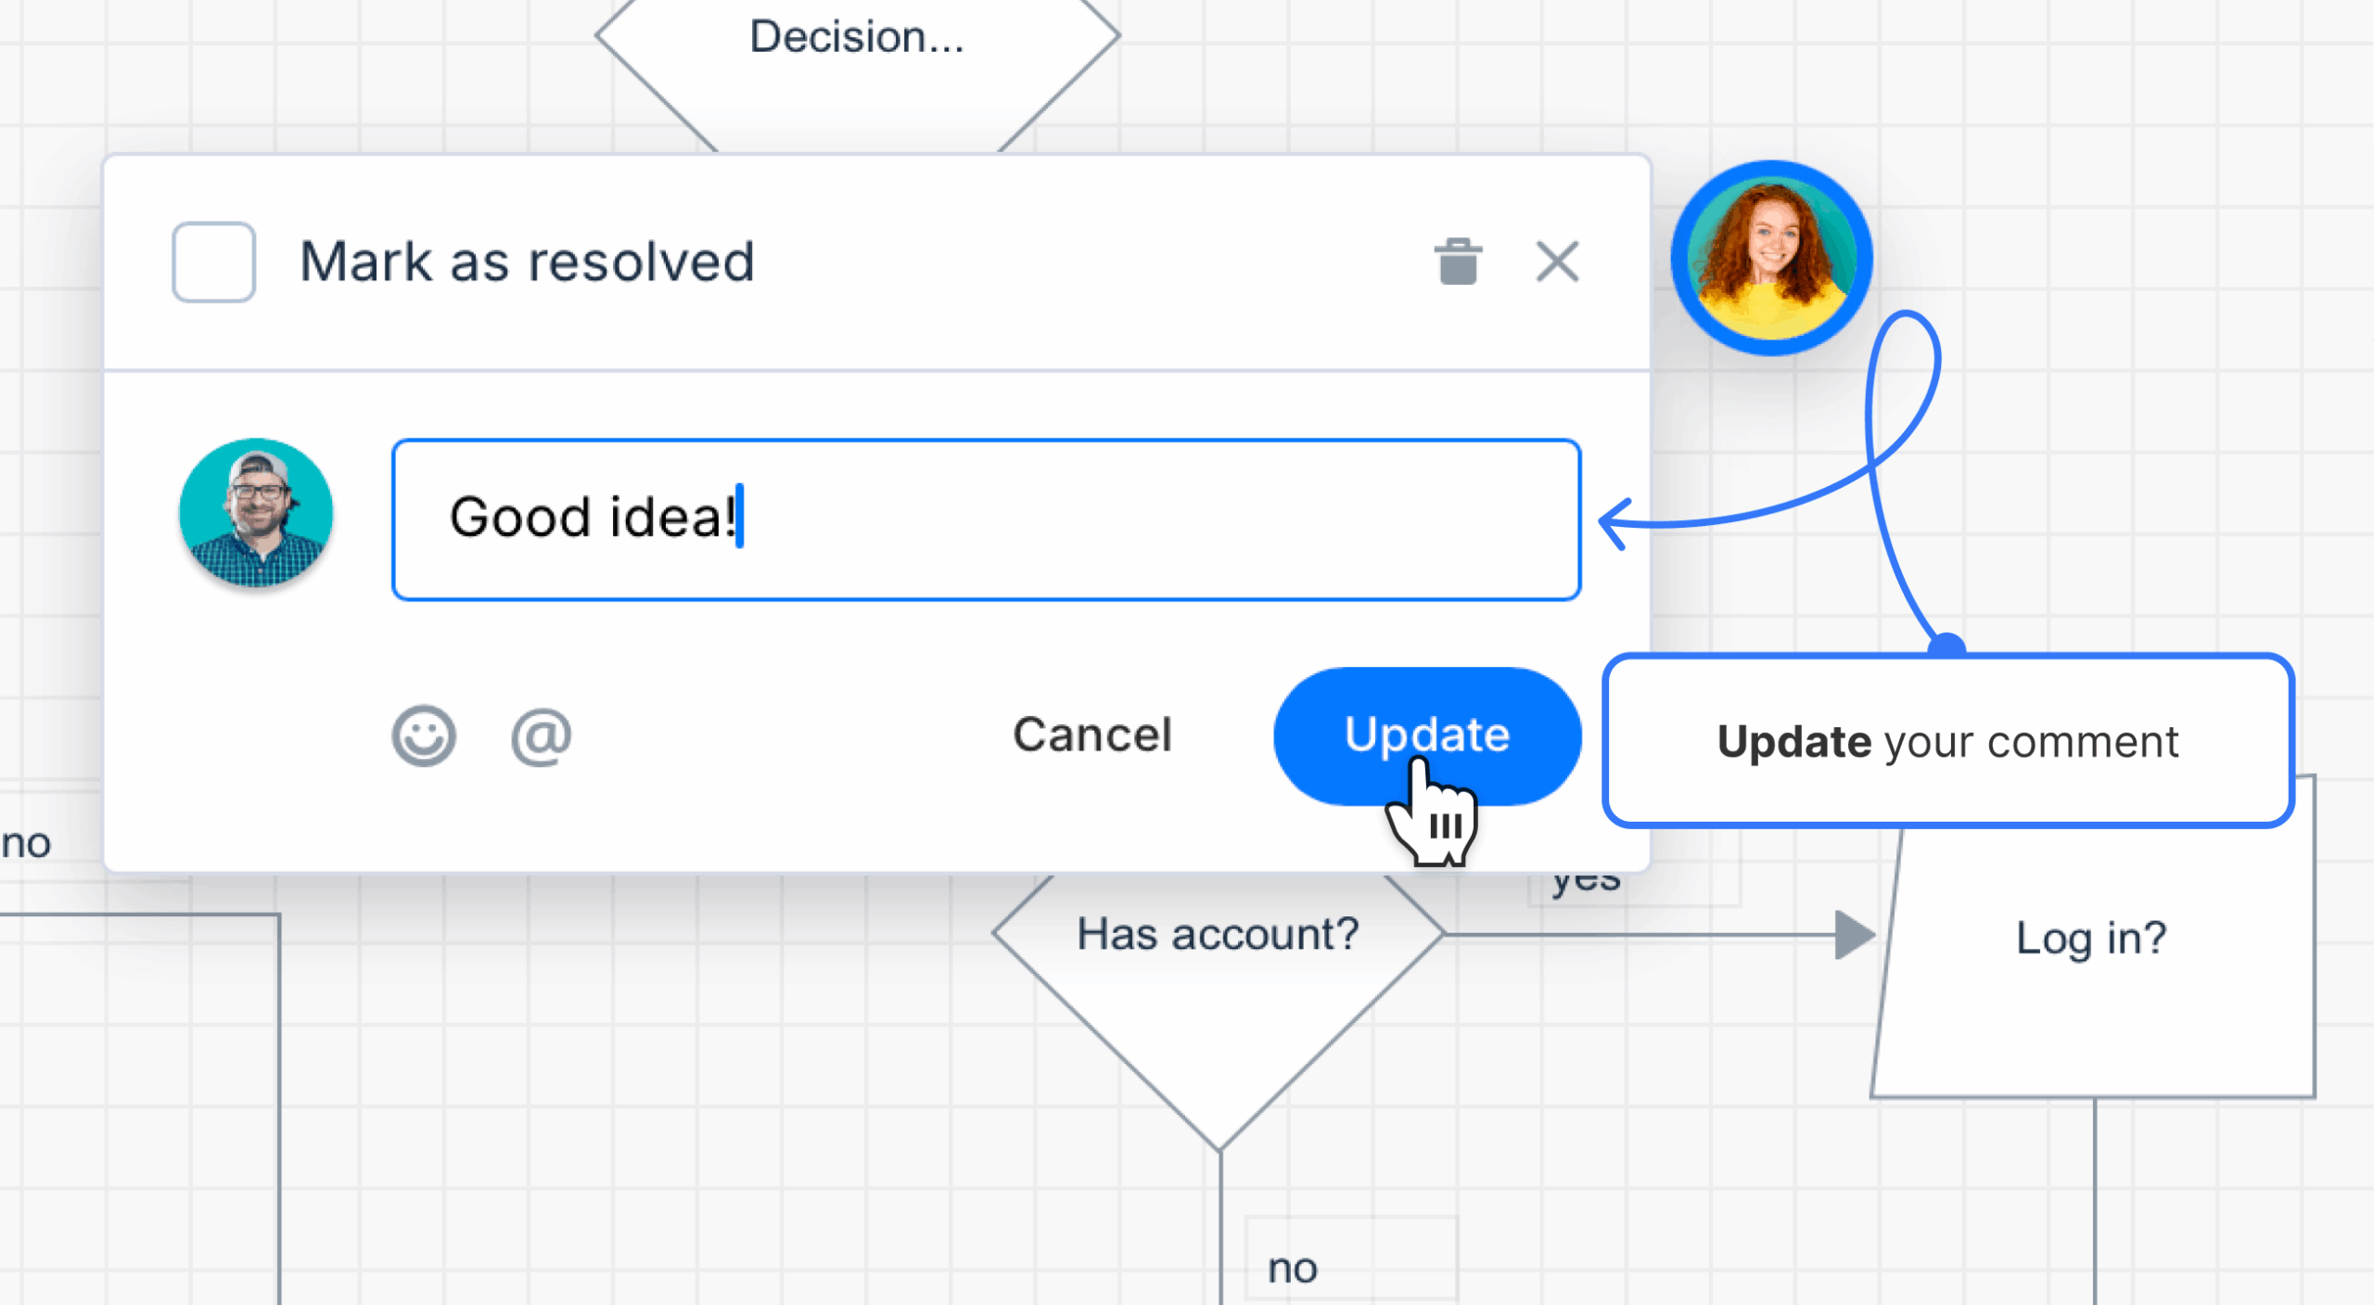Cancel the comment edit
The image size is (2374, 1305).
pos(1092,735)
